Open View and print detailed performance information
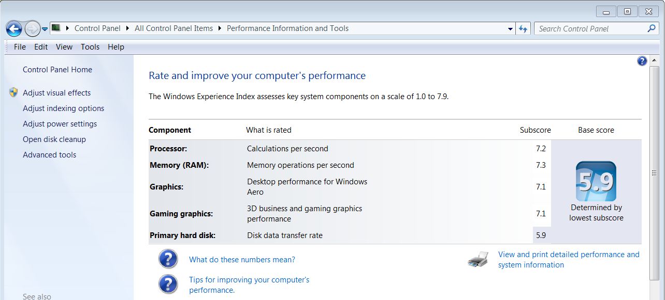 (569, 260)
